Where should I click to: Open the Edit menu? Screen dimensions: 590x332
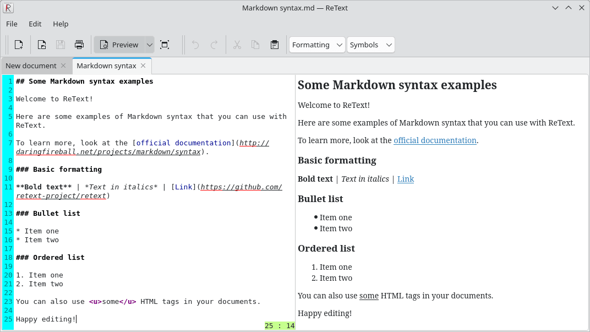pyautogui.click(x=35, y=24)
